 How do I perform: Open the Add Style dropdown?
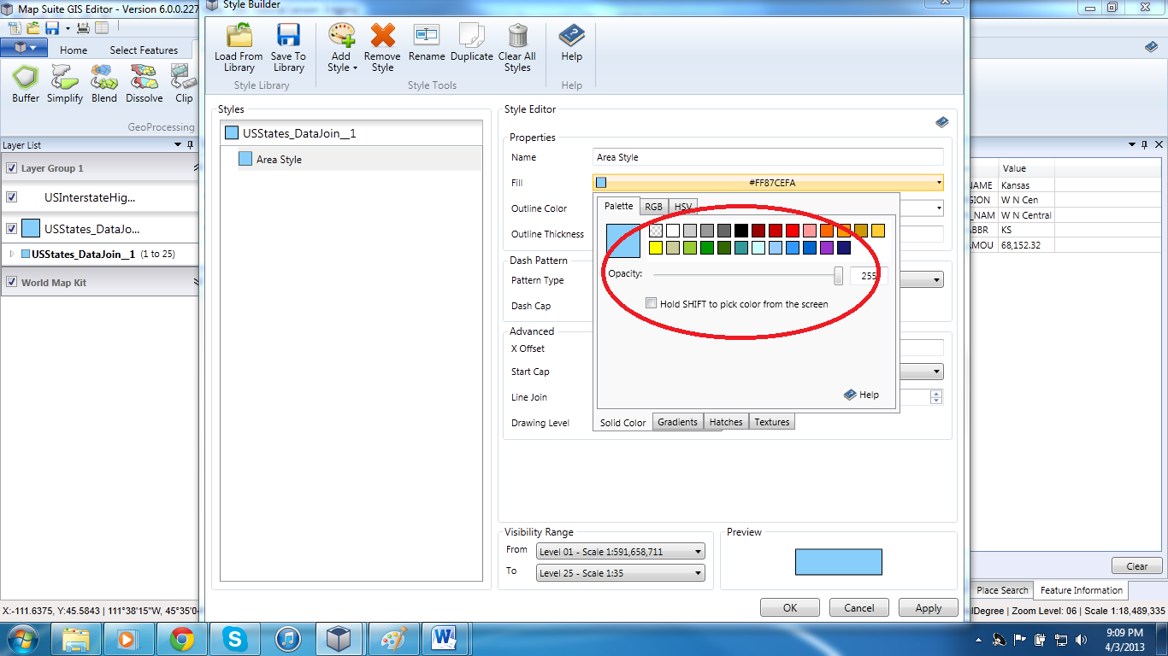pyautogui.click(x=341, y=62)
